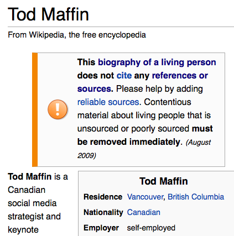Click the large 'Tod Maffin' page heading
234x236 pixels.
(49, 14)
